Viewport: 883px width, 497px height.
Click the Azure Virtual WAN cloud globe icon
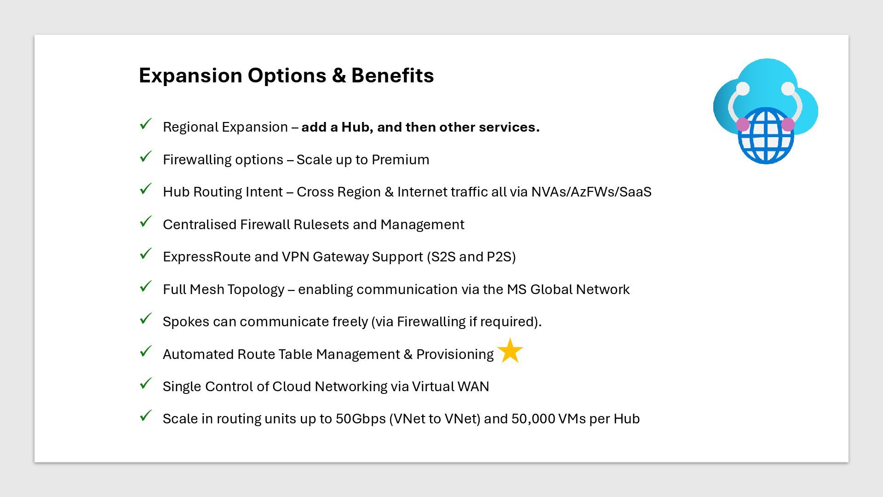pos(766,111)
